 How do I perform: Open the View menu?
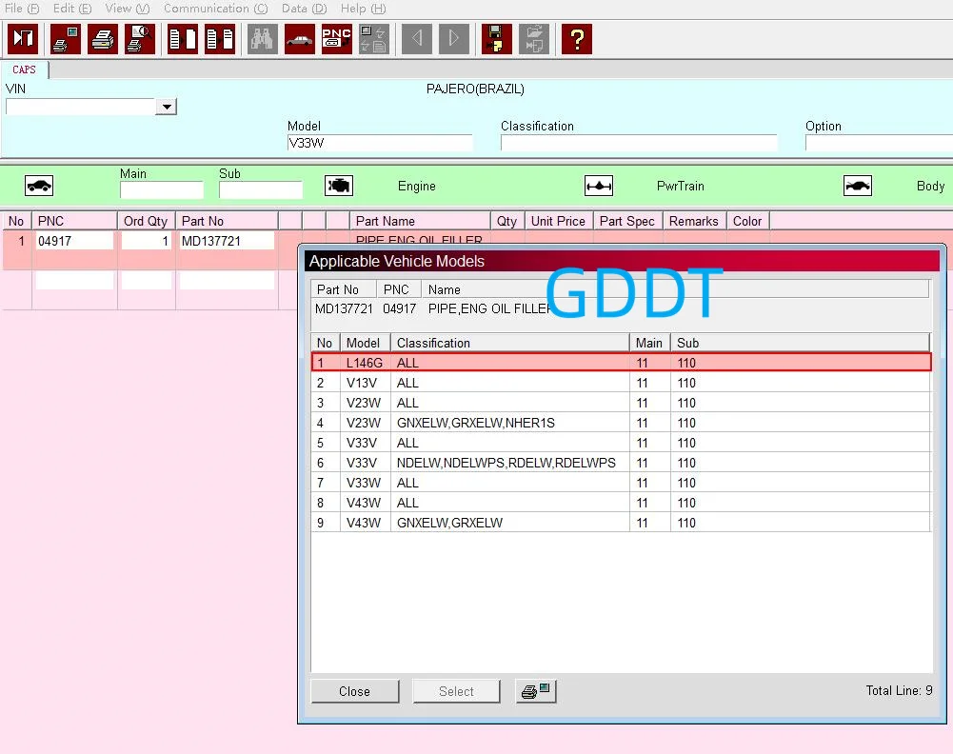(x=127, y=9)
